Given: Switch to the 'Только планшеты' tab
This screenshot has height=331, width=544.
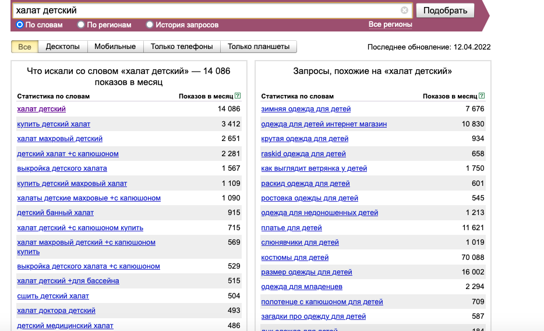Looking at the screenshot, I should [x=259, y=47].
